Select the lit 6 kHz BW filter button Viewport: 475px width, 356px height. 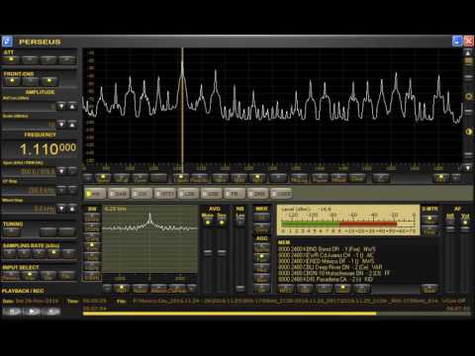click(92, 247)
